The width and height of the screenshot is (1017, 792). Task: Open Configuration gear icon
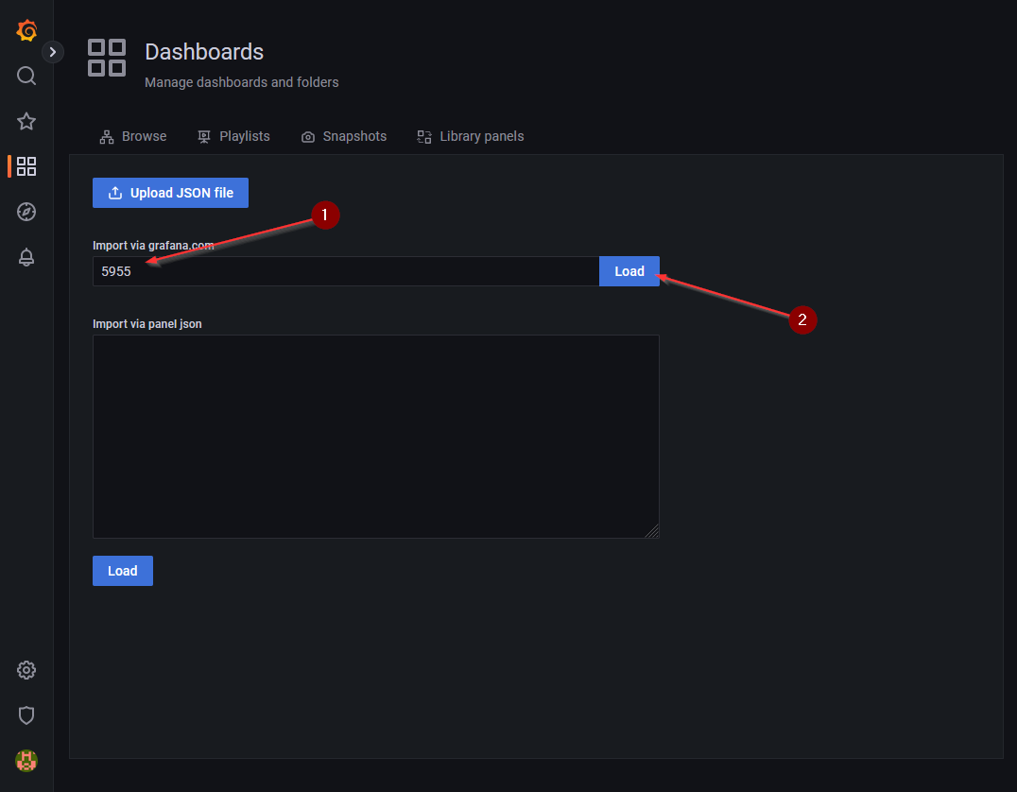pos(26,670)
